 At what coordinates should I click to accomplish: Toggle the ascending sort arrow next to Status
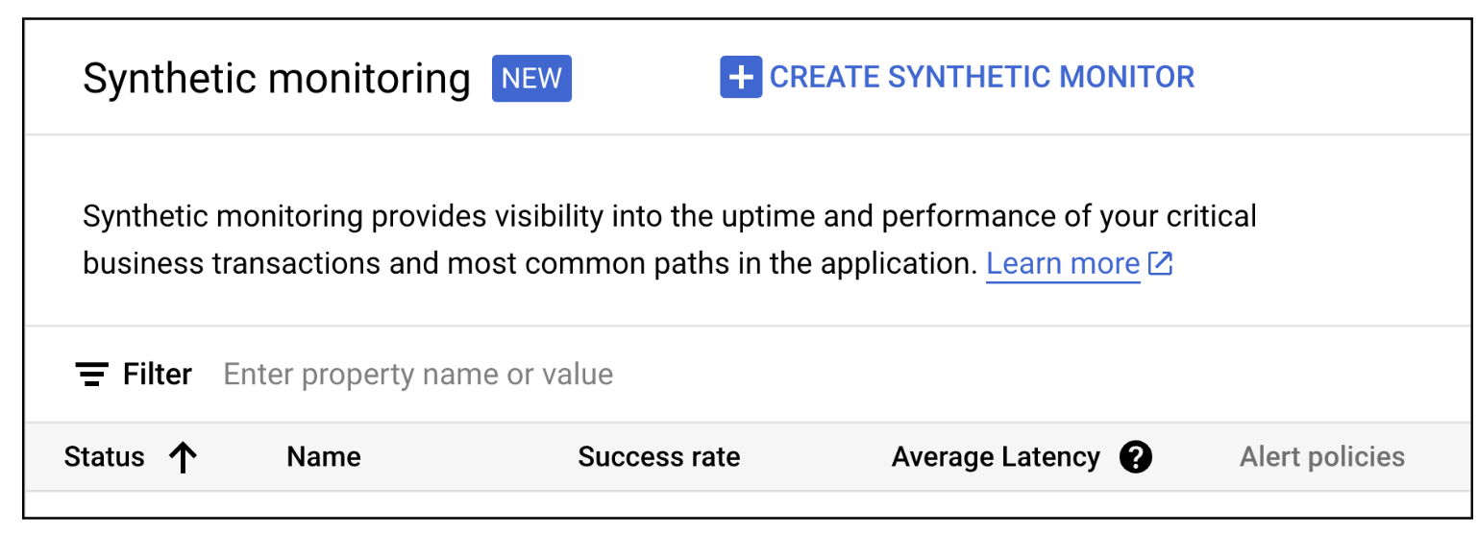pyautogui.click(x=182, y=458)
